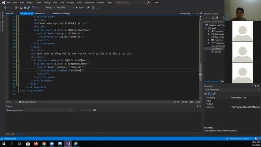The height and width of the screenshot is (147, 261).
Task: Click Alphabetical sort icon in Properties panel
Action: (210, 94)
